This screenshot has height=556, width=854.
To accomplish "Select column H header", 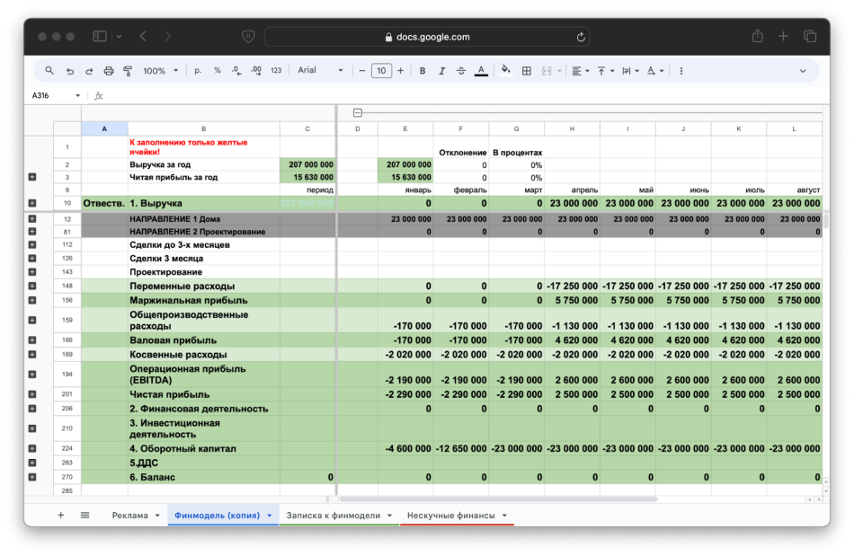I will point(572,129).
